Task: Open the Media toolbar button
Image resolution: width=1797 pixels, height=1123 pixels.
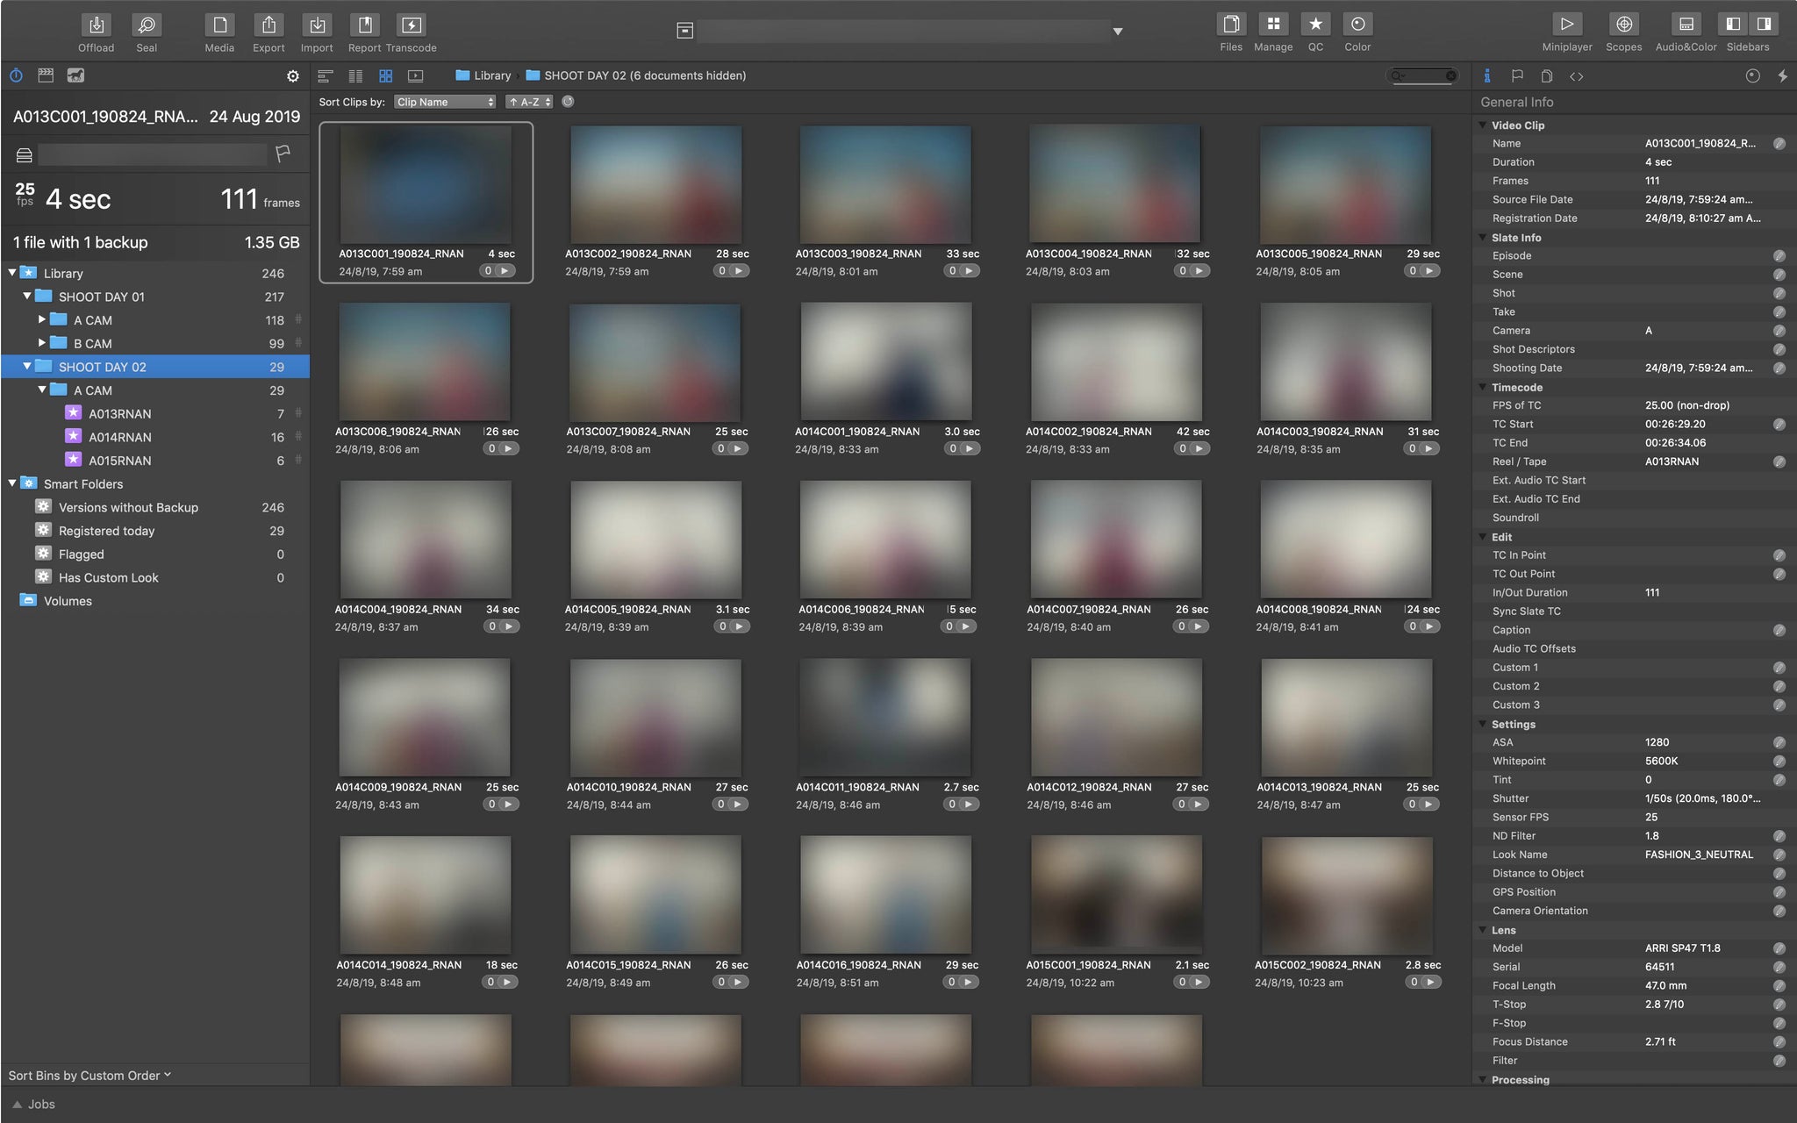Action: (x=219, y=25)
